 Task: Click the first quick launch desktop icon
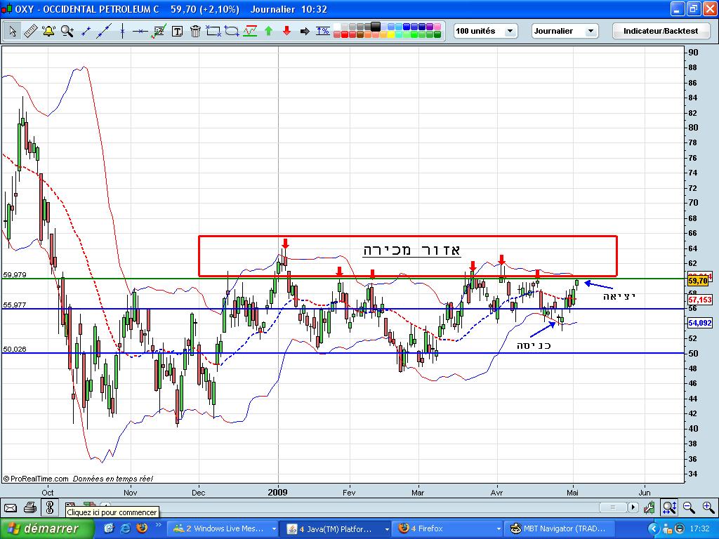tap(109, 528)
